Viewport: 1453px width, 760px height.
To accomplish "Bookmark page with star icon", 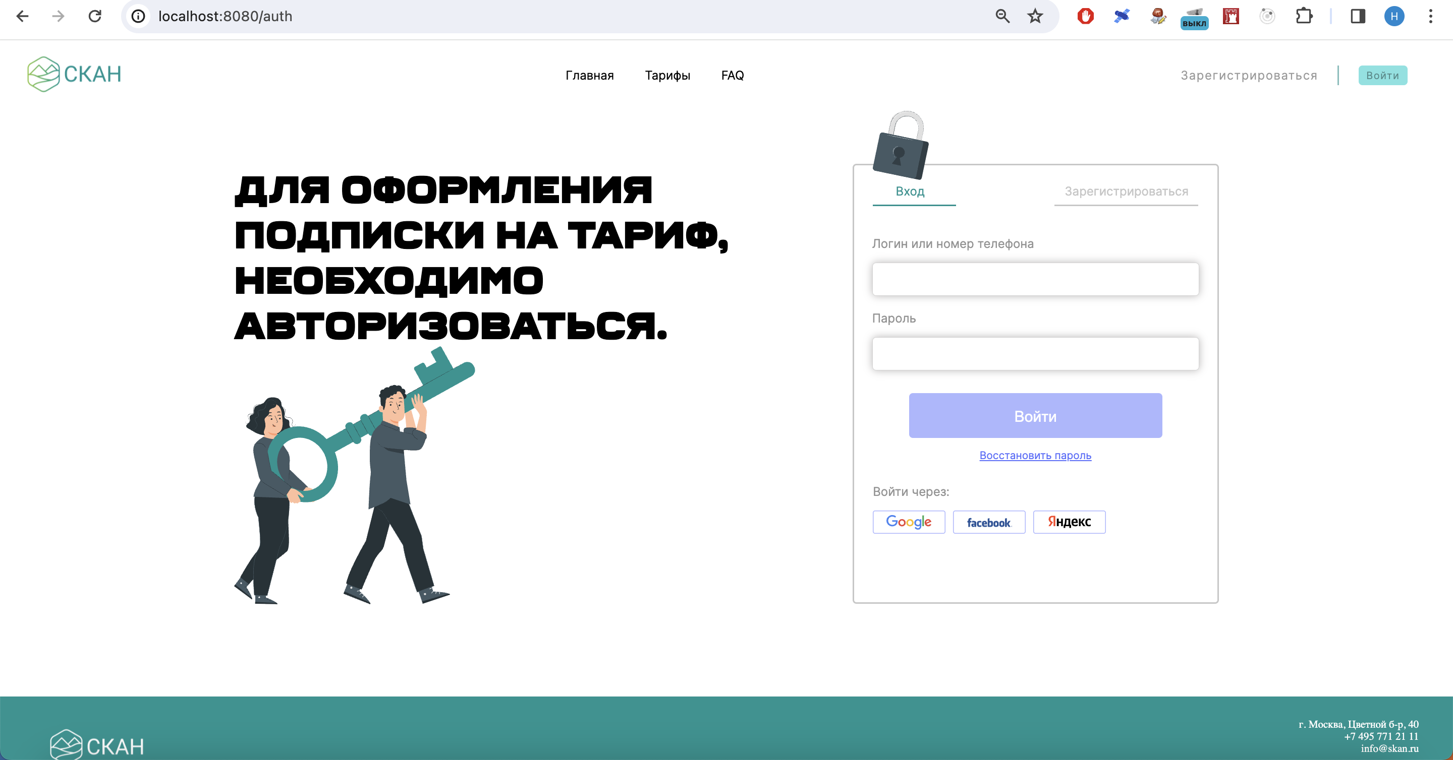I will point(1034,16).
